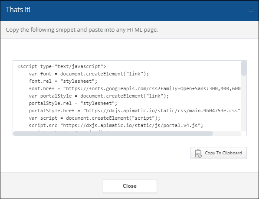Click the "Thats it!" dialog title
Image resolution: width=259 pixels, height=199 pixels.
18,10
